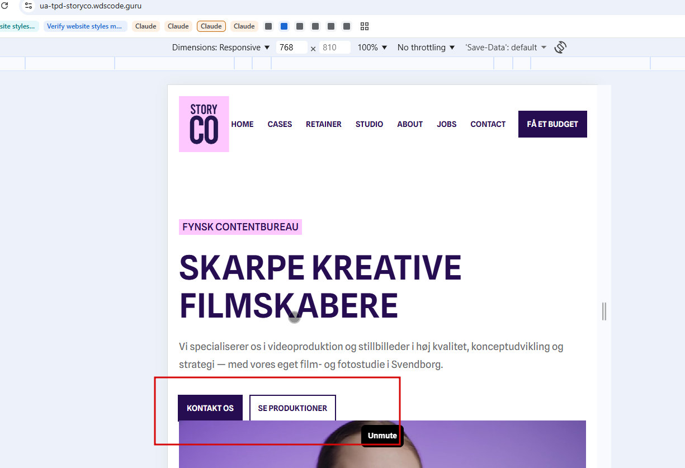Click the FYNSK CONTENTBUREAU label
This screenshot has width=685, height=468.
[x=240, y=227]
